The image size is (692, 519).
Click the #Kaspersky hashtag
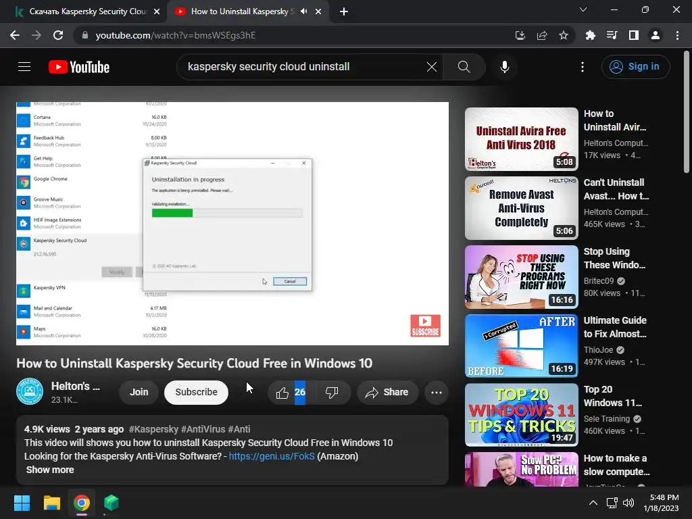[153, 429]
